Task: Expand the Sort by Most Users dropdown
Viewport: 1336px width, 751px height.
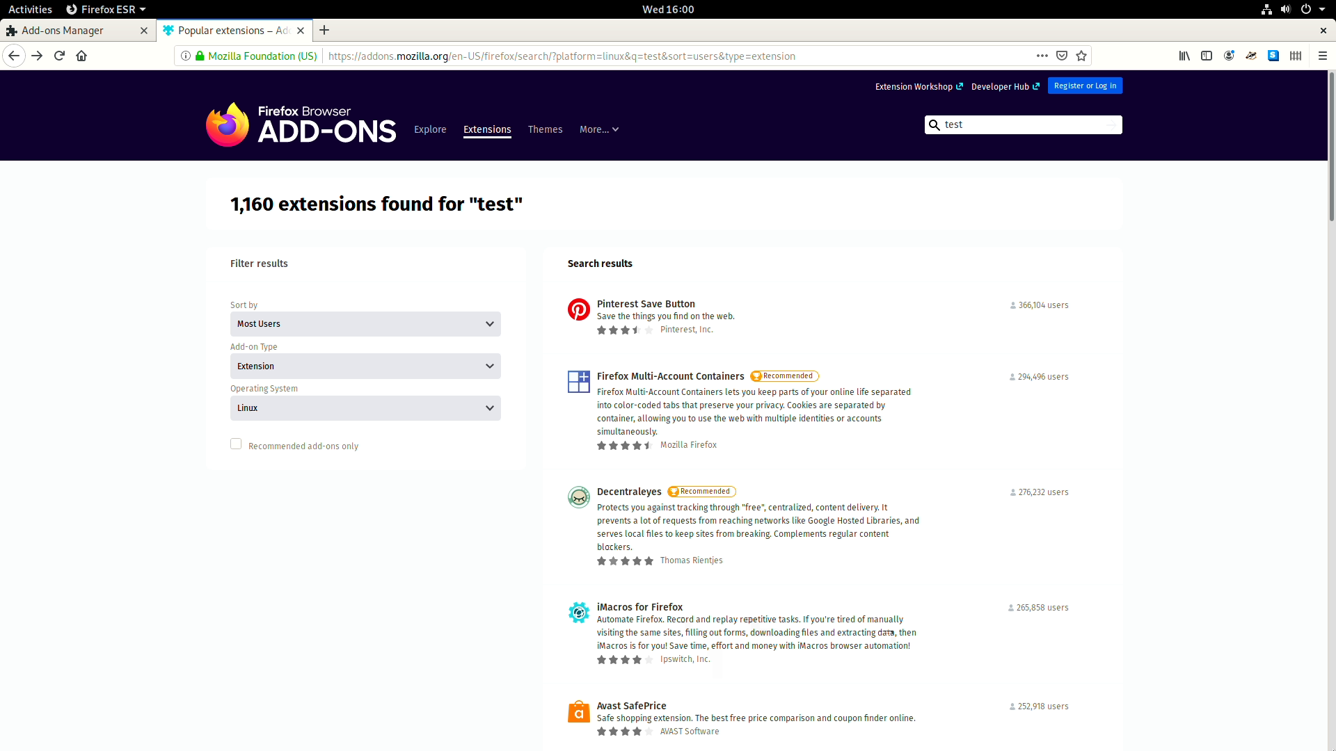Action: (365, 323)
